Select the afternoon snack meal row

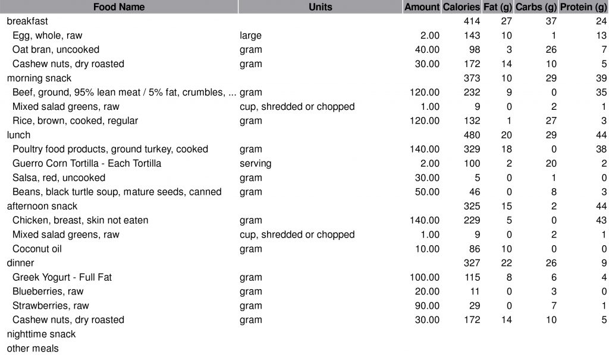42,206
